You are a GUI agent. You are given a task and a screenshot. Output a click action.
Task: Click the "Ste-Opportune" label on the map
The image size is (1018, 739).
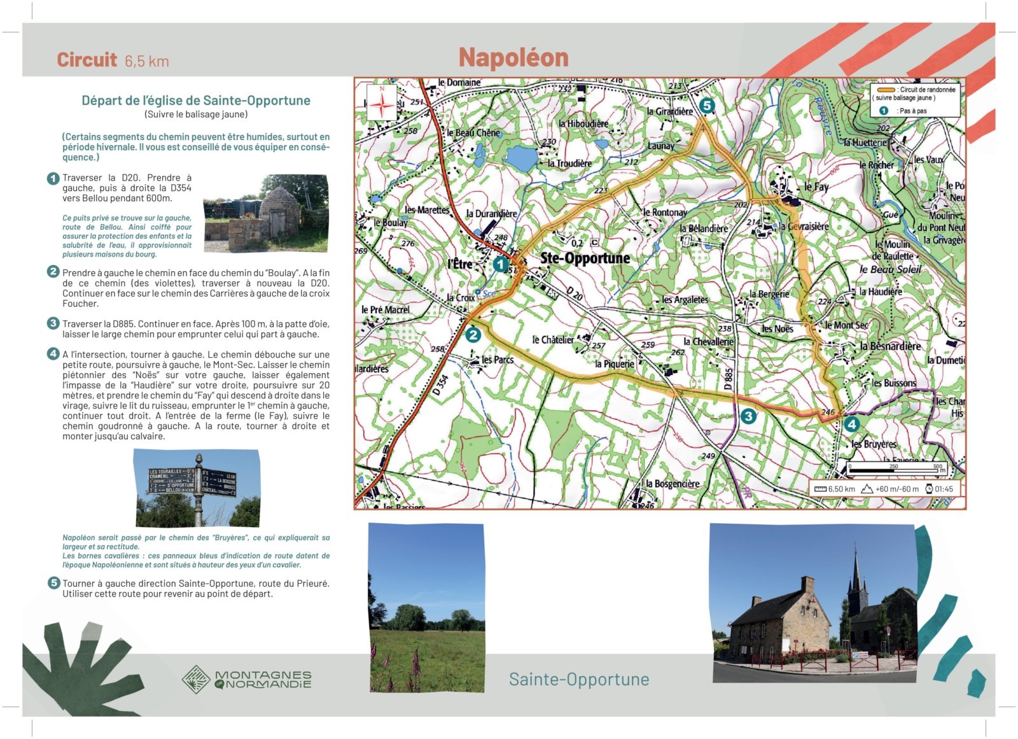[x=585, y=258]
